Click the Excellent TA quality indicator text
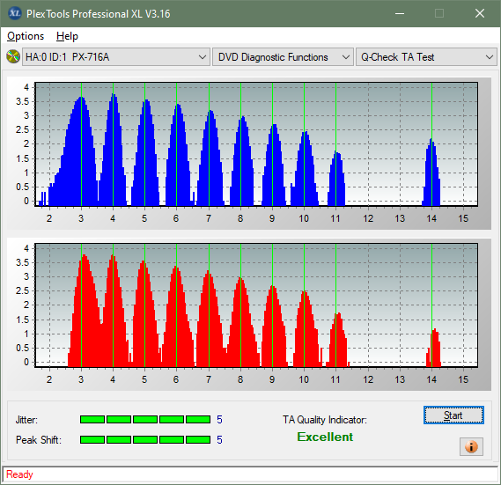 (325, 437)
